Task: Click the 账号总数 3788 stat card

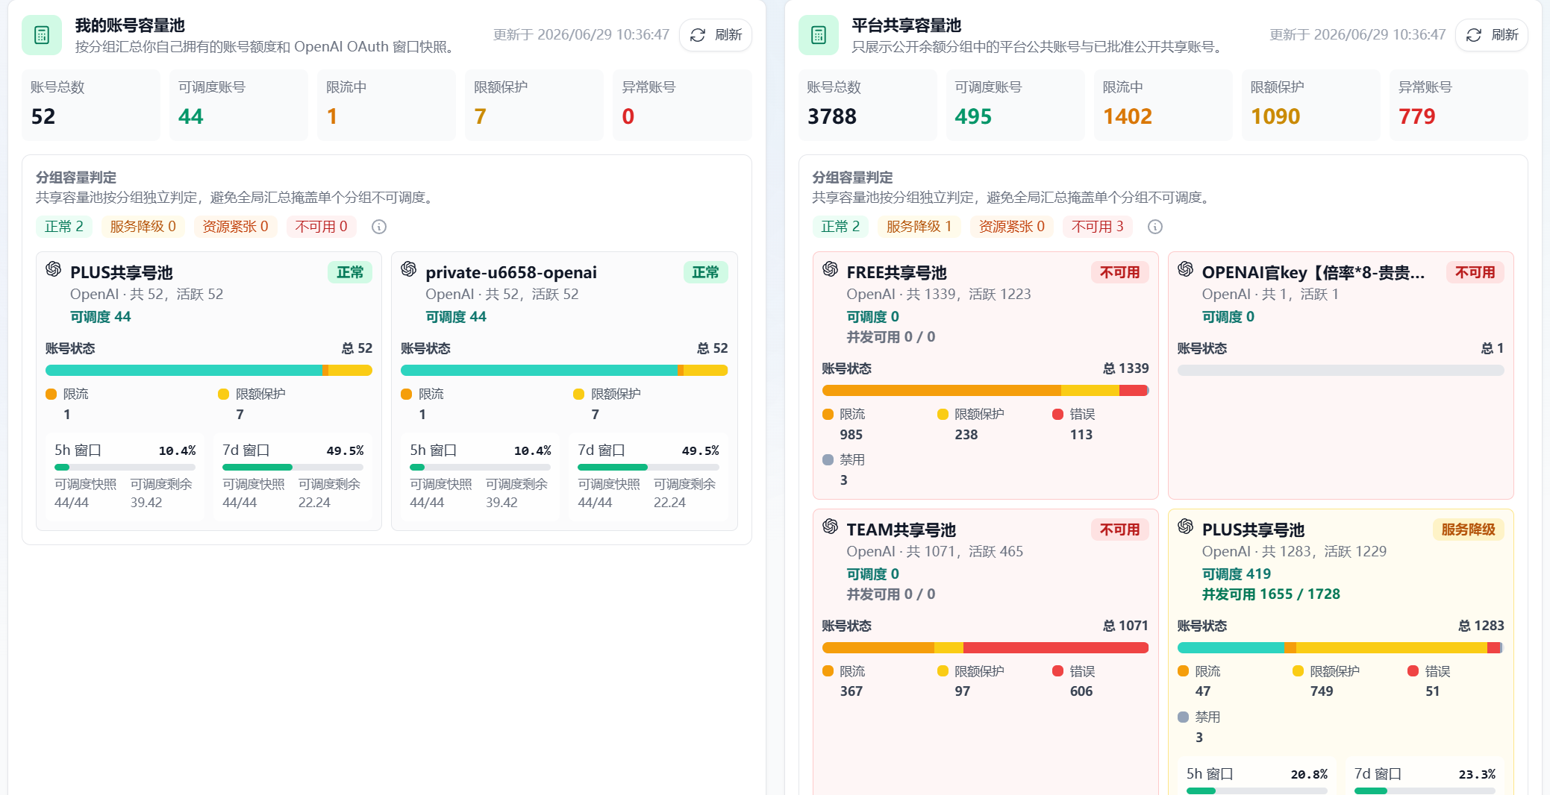Action: pos(867,105)
